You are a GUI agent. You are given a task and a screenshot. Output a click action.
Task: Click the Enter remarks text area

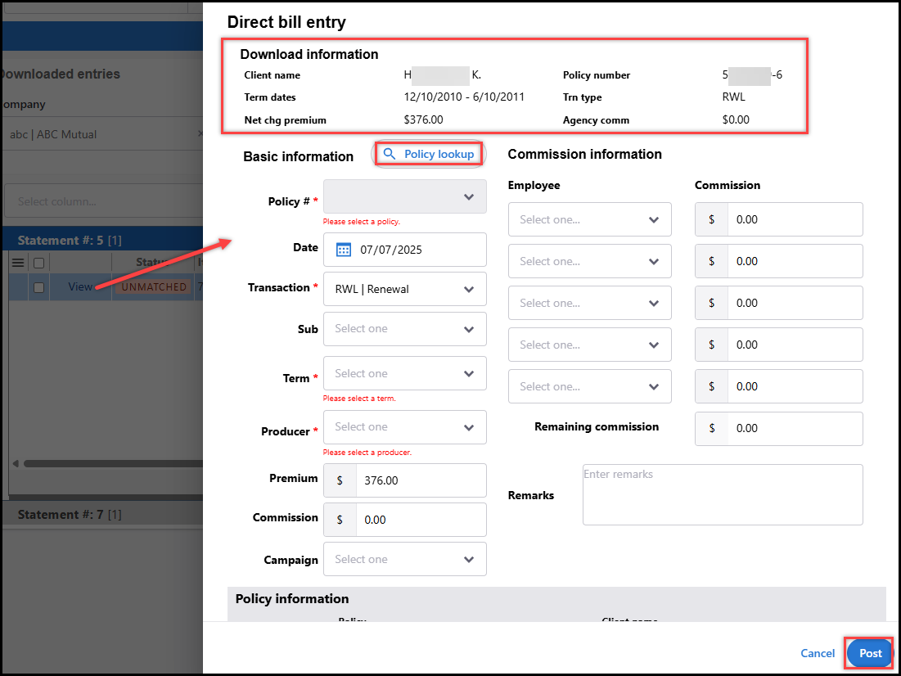pyautogui.click(x=723, y=494)
